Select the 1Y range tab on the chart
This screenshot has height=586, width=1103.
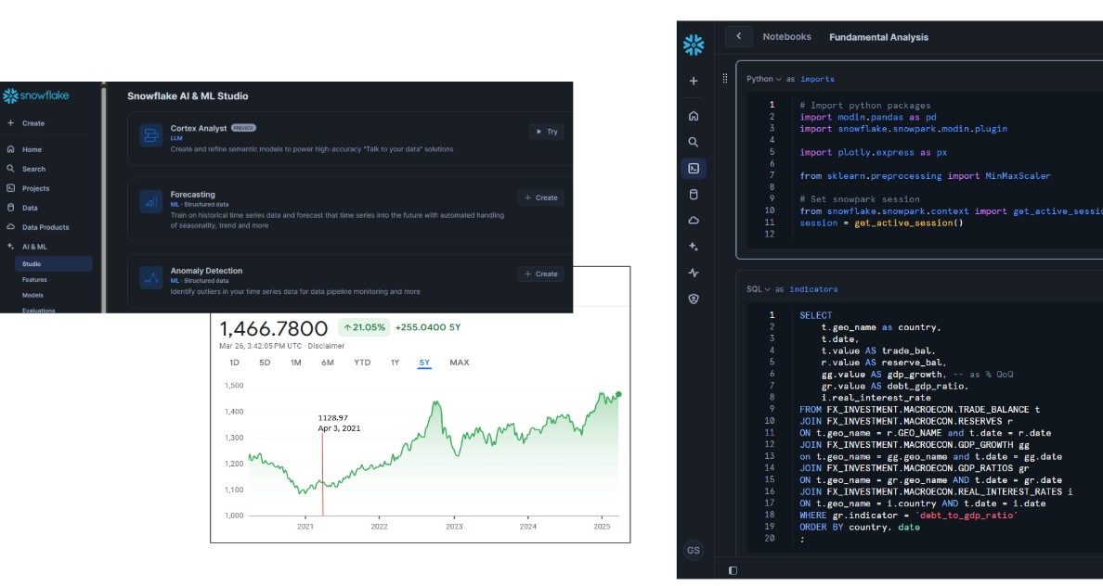point(395,363)
